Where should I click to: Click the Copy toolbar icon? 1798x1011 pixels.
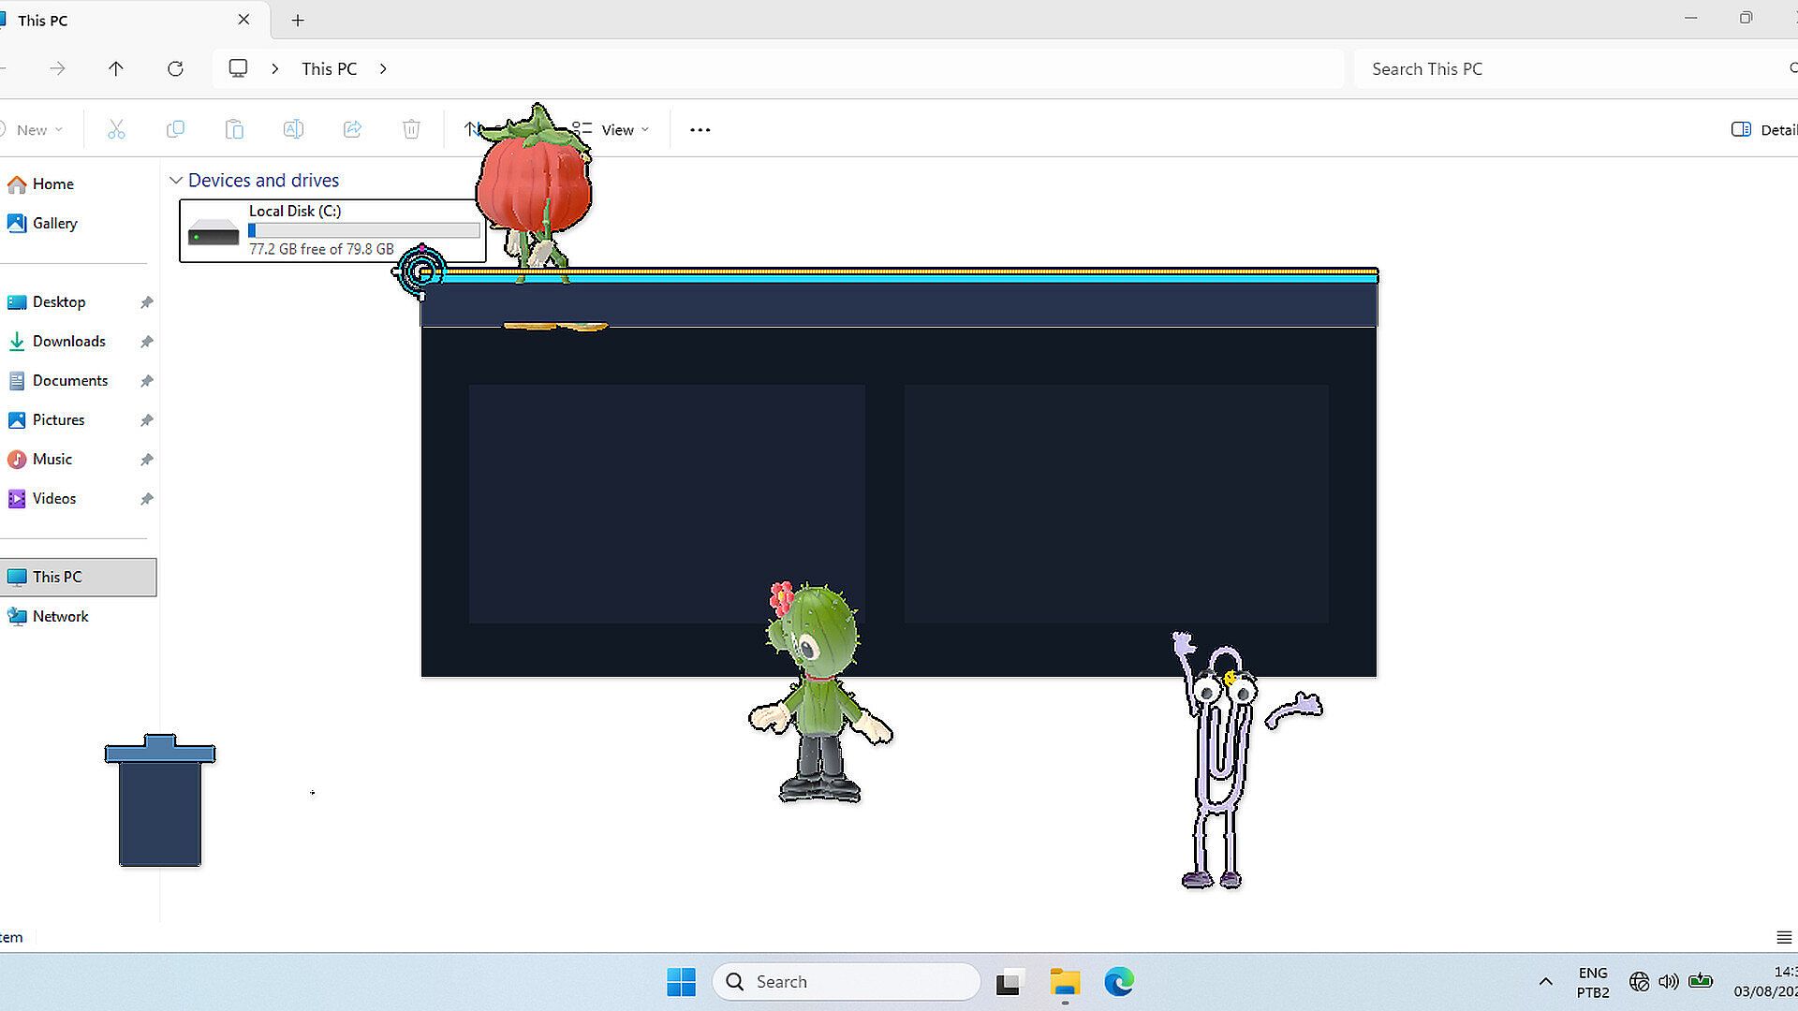coord(175,129)
